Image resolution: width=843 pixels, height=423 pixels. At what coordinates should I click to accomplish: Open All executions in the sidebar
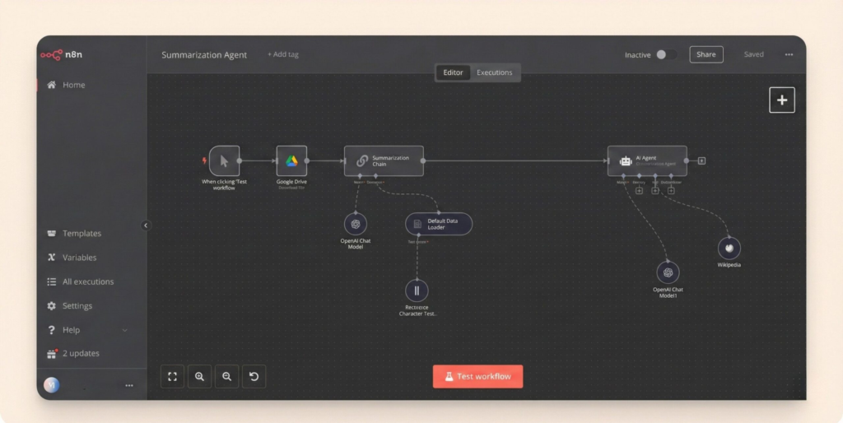(x=80, y=281)
